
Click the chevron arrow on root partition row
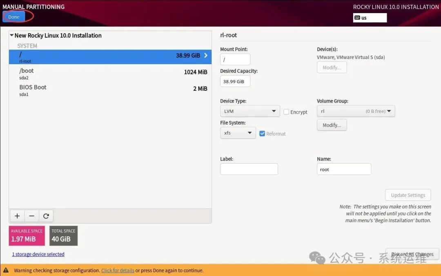(x=206, y=56)
